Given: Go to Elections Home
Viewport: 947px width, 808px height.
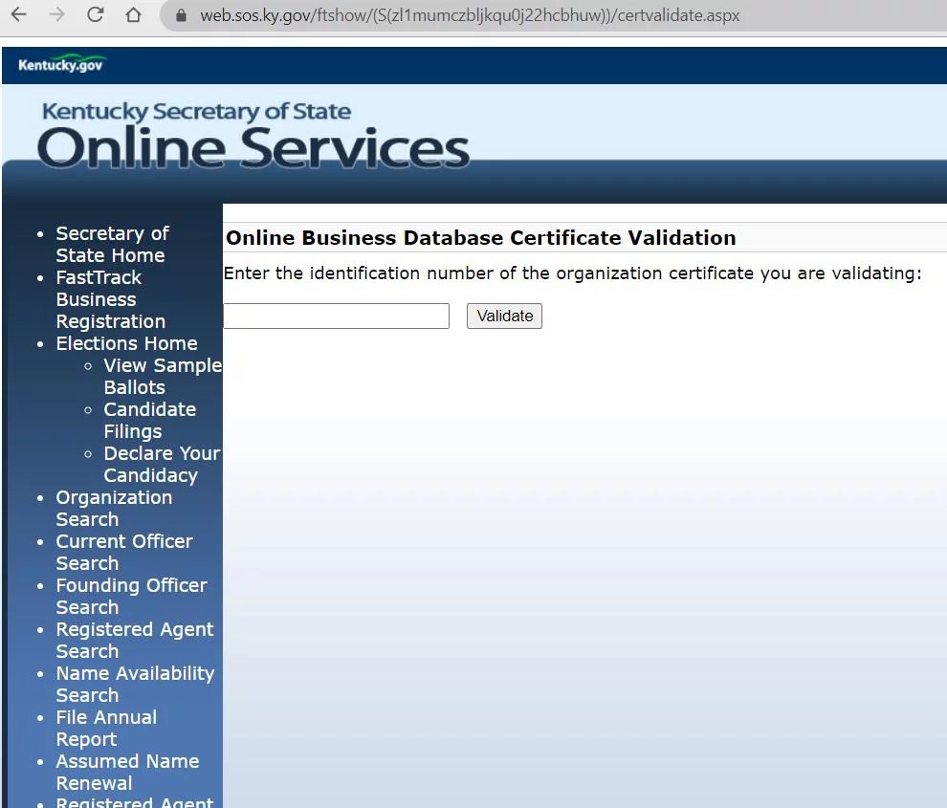Looking at the screenshot, I should [126, 343].
